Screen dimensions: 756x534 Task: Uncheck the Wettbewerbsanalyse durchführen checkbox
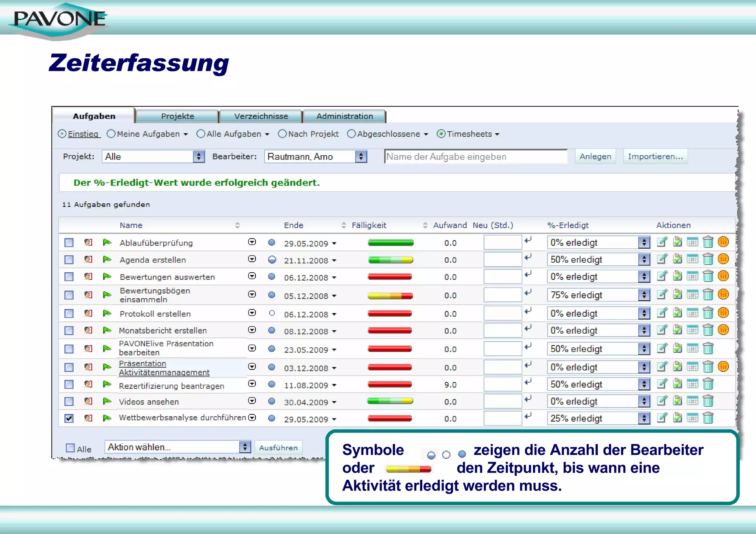(69, 418)
